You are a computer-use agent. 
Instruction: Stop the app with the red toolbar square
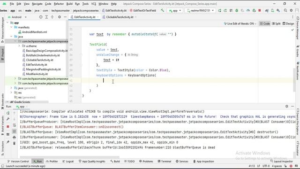point(260,10)
